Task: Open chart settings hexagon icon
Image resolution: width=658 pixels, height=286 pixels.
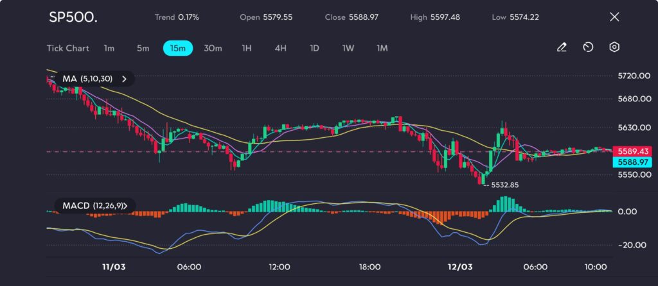Action: pyautogui.click(x=614, y=47)
